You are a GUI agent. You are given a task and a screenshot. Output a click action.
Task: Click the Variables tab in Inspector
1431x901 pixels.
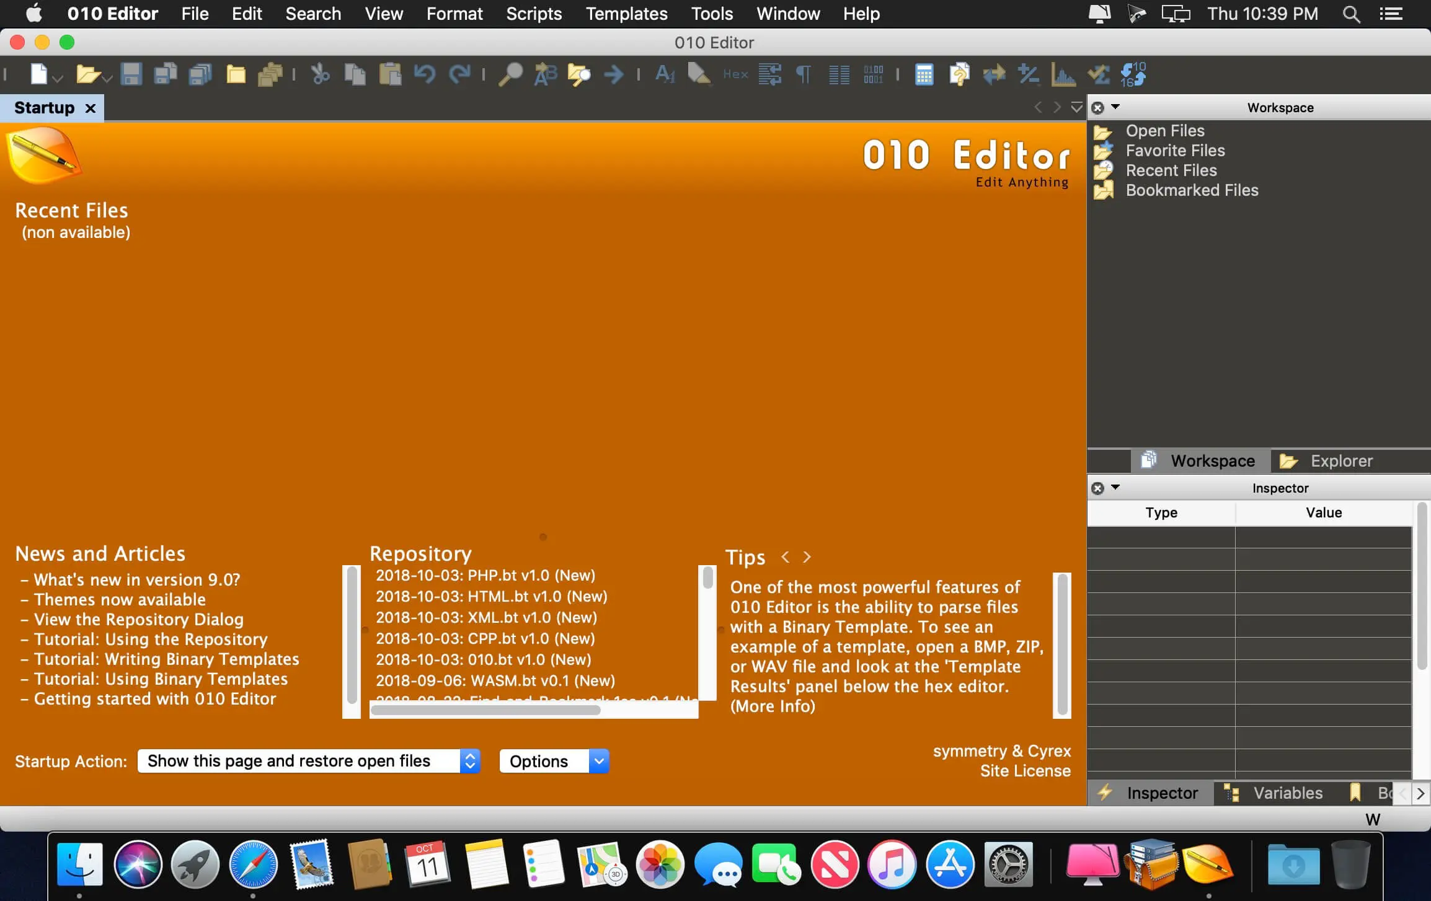pos(1285,792)
